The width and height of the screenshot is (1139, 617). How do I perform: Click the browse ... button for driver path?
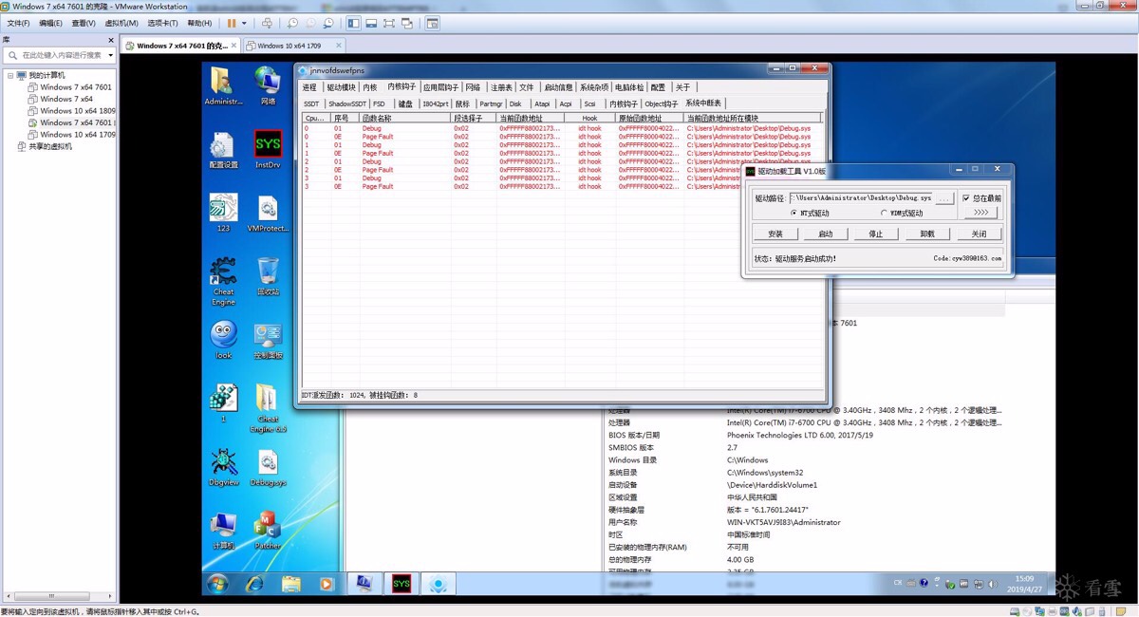click(944, 198)
